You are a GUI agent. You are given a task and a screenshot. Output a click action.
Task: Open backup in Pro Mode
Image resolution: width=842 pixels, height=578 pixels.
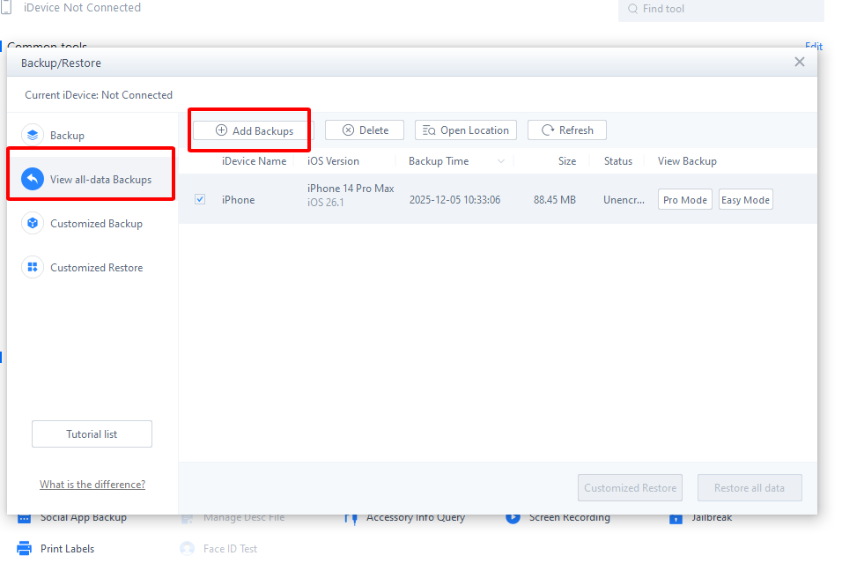click(x=684, y=200)
